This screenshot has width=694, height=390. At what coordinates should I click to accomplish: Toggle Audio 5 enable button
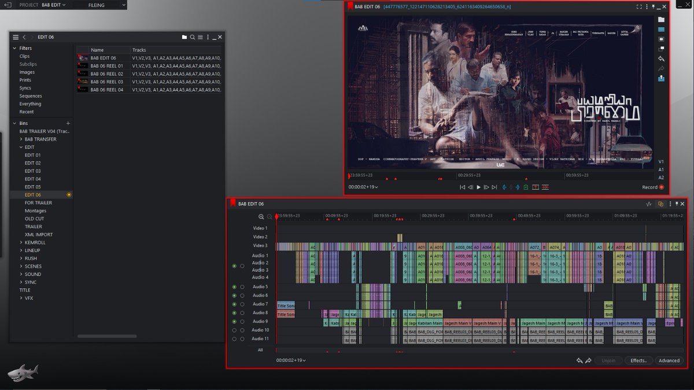click(234, 286)
